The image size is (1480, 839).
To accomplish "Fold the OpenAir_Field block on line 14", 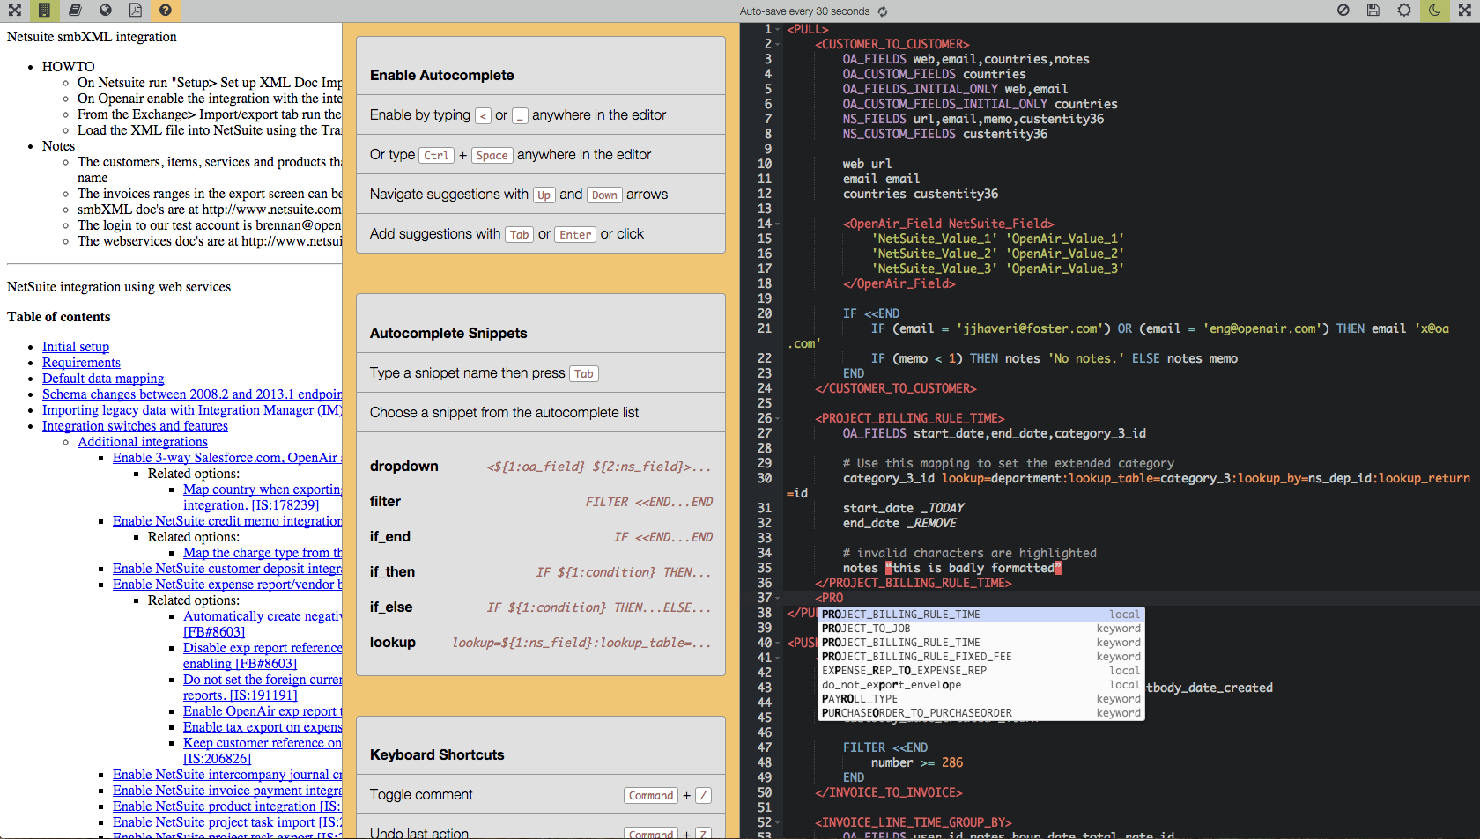I will pyautogui.click(x=778, y=224).
